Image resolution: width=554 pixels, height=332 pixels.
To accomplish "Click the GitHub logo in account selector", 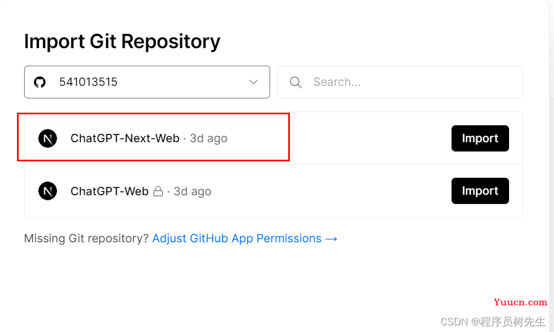I will [x=39, y=82].
